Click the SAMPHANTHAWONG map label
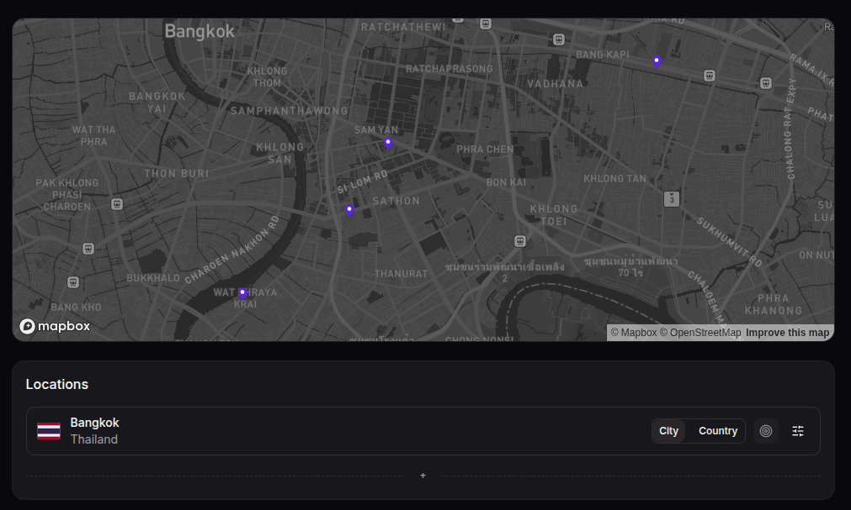 290,111
